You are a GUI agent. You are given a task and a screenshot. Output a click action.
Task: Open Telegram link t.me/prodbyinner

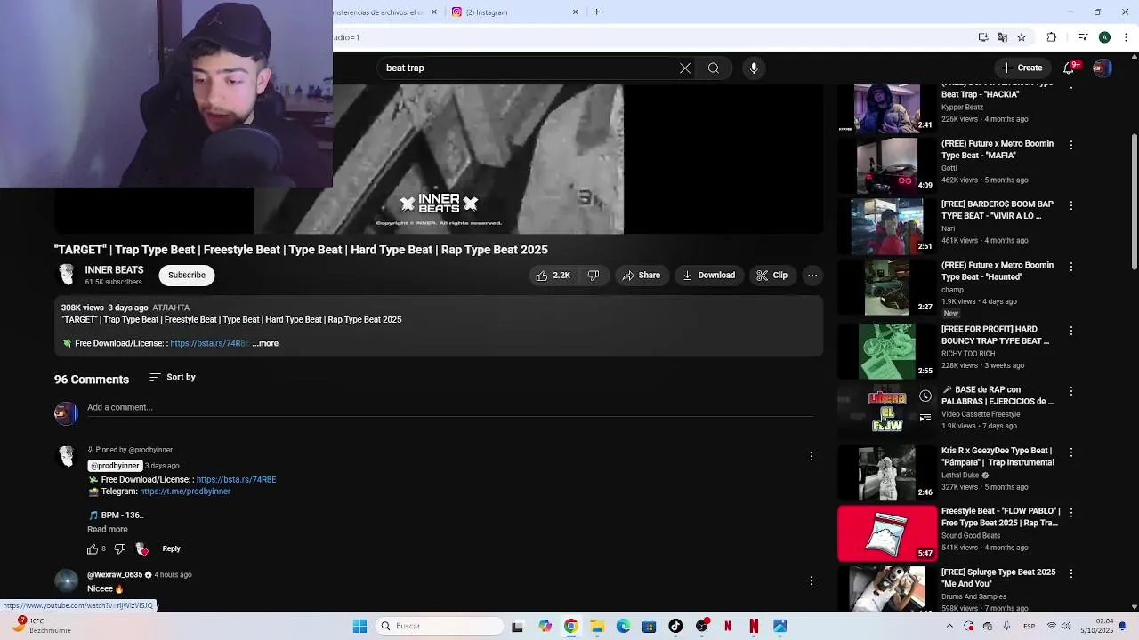185,492
